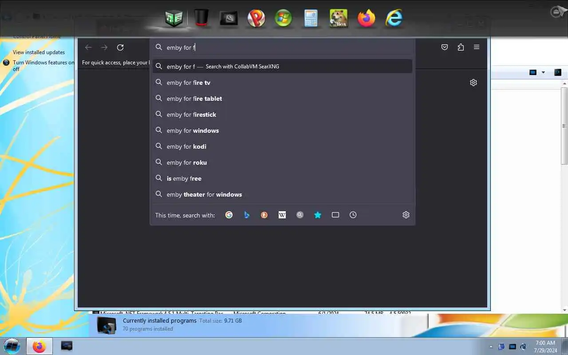Select suggestion 'emby for fire tv'

pos(282,83)
